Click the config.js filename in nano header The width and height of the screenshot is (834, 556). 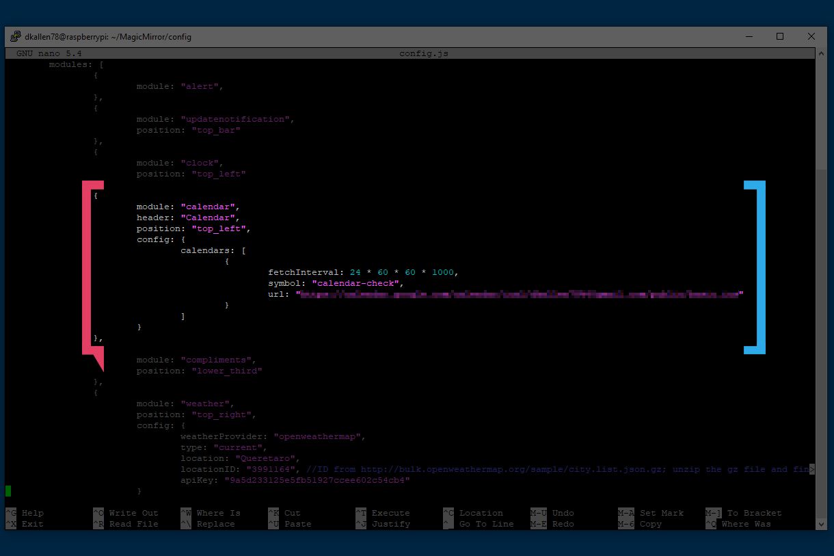[424, 53]
